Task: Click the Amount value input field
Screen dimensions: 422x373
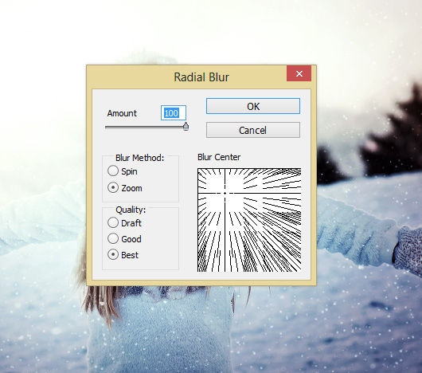Action: [x=174, y=113]
